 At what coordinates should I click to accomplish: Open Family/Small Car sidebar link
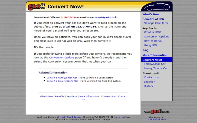155,64
